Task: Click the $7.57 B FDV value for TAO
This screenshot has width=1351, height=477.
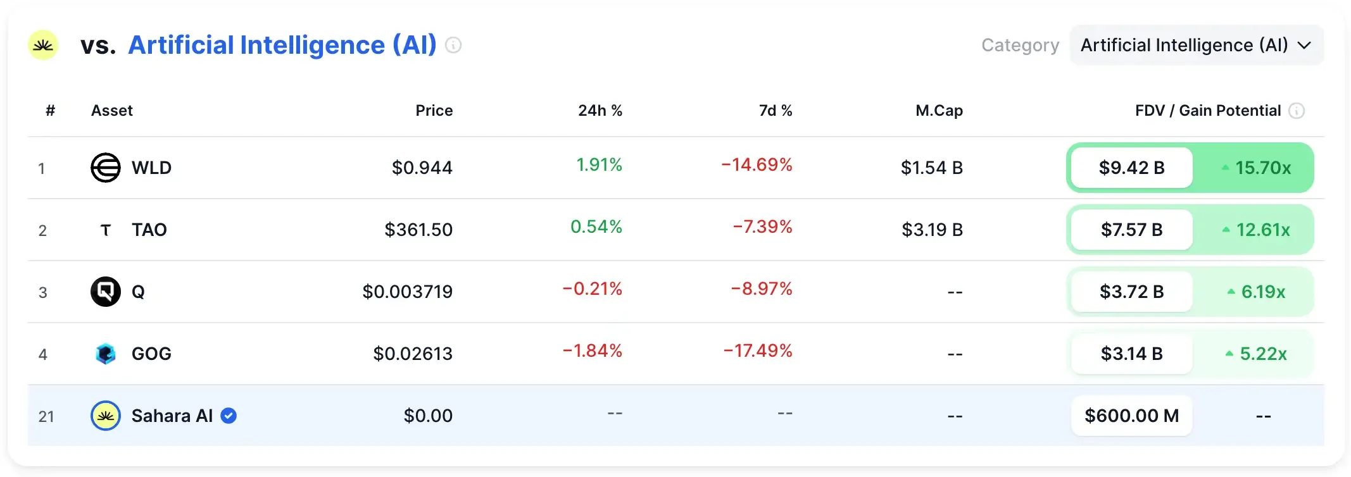Action: click(x=1131, y=230)
